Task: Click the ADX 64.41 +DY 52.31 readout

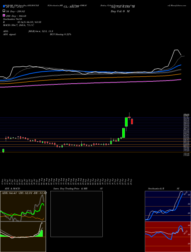Action: click(24, 193)
